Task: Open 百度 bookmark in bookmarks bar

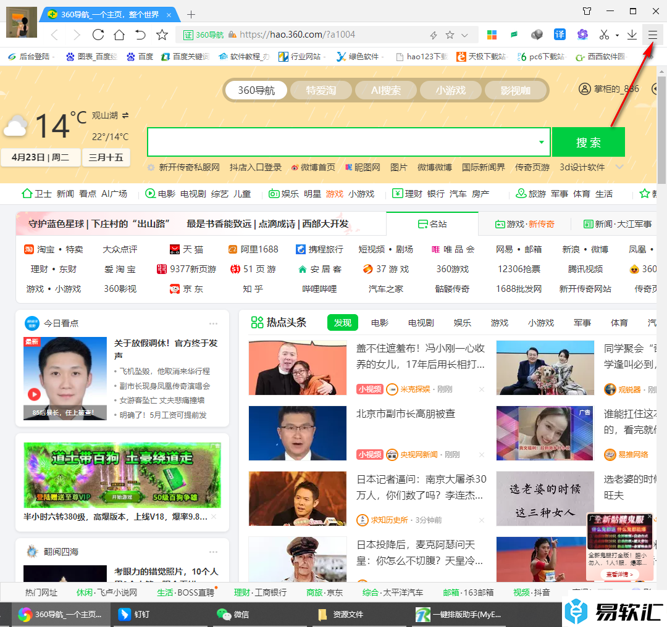Action: click(x=140, y=57)
